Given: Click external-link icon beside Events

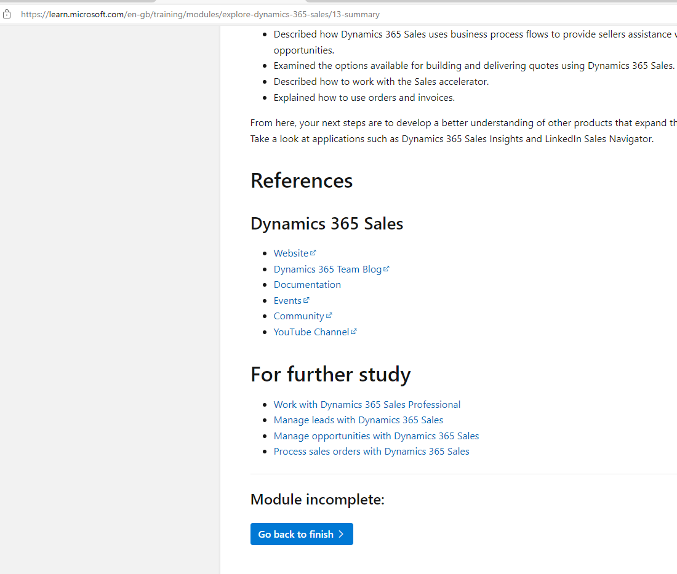Looking at the screenshot, I should tap(306, 300).
